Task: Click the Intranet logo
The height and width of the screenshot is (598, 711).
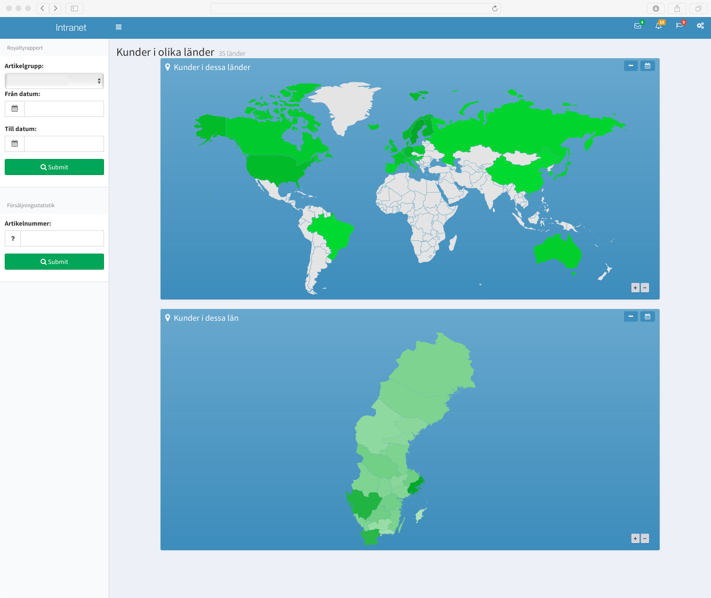Action: click(71, 28)
